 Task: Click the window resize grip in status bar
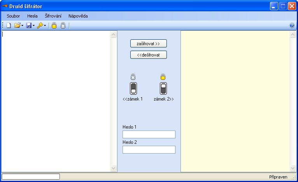tap(294, 178)
